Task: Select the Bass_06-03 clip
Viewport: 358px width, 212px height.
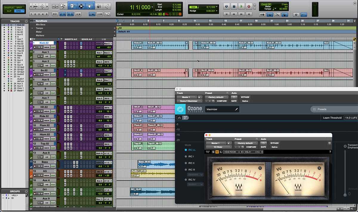Action: 156,164
